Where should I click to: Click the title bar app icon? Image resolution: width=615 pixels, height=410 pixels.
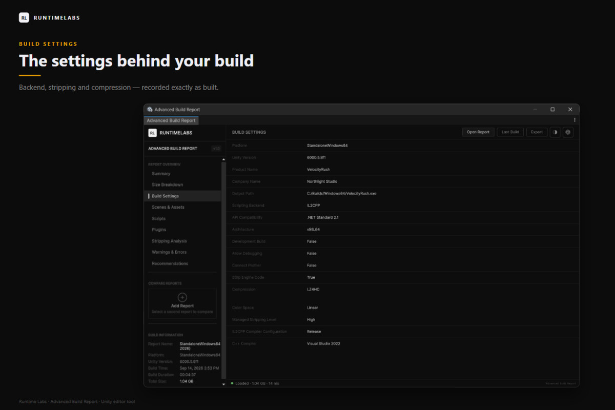[x=150, y=109]
